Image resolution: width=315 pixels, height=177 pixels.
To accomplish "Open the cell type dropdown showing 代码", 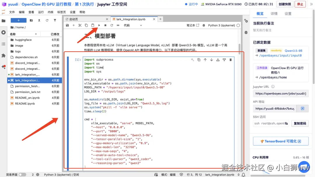I will click(x=133, y=25).
